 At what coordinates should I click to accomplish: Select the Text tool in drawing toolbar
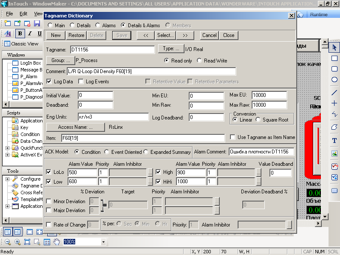(x=334, y=140)
